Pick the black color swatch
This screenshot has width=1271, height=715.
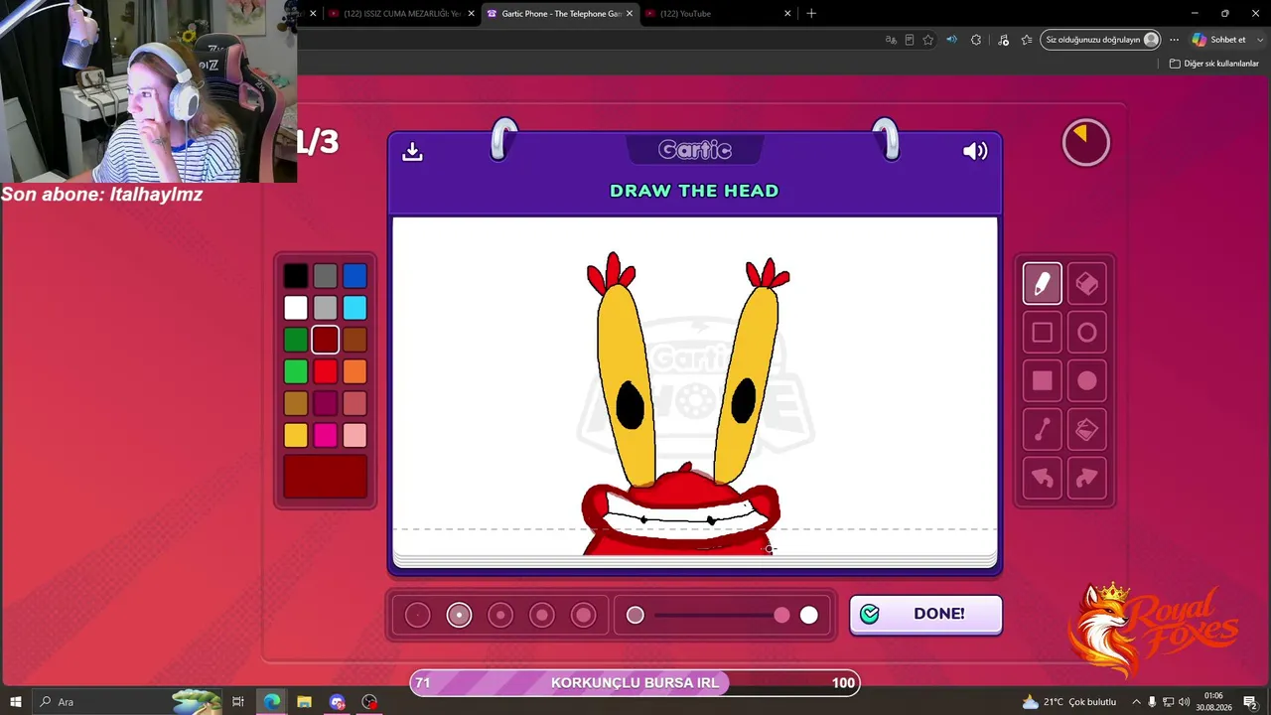click(296, 276)
